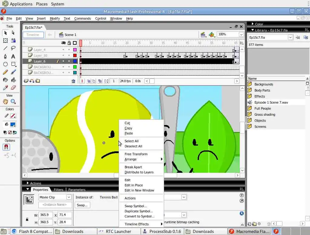This screenshot has height=235, width=310.
Task: Select the Rectangle tool
Action: point(13,64)
